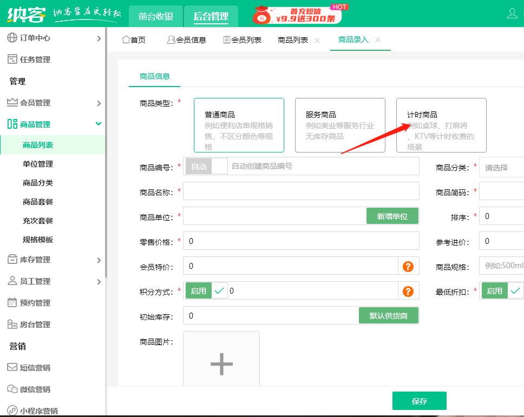The image size is (524, 417).
Task: Click the 首充短信 promotional banner
Action: [297, 14]
